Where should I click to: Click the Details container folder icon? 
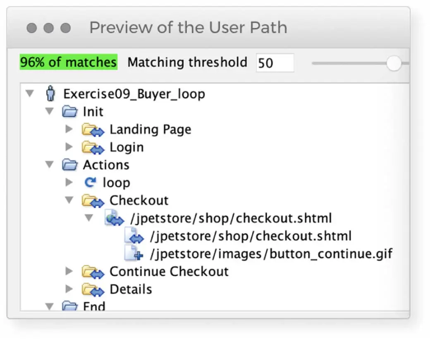coord(93,289)
